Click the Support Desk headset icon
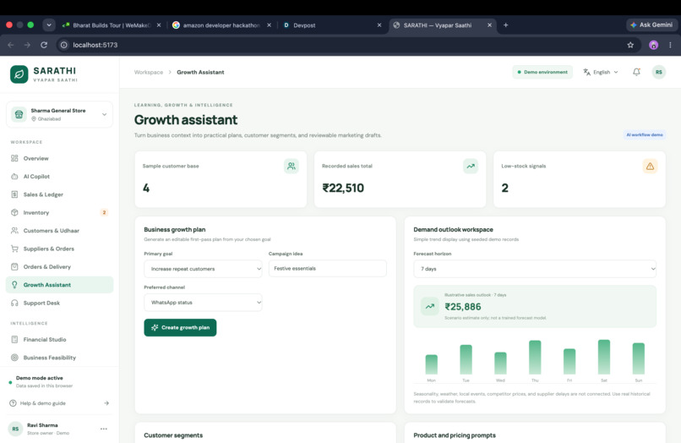 (x=14, y=303)
